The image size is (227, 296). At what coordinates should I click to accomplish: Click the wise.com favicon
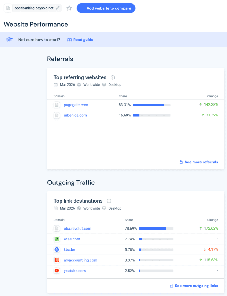[x=57, y=239]
